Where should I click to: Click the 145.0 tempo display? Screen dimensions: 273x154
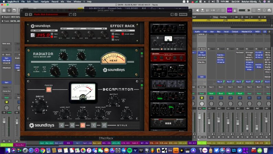click(x=43, y=35)
